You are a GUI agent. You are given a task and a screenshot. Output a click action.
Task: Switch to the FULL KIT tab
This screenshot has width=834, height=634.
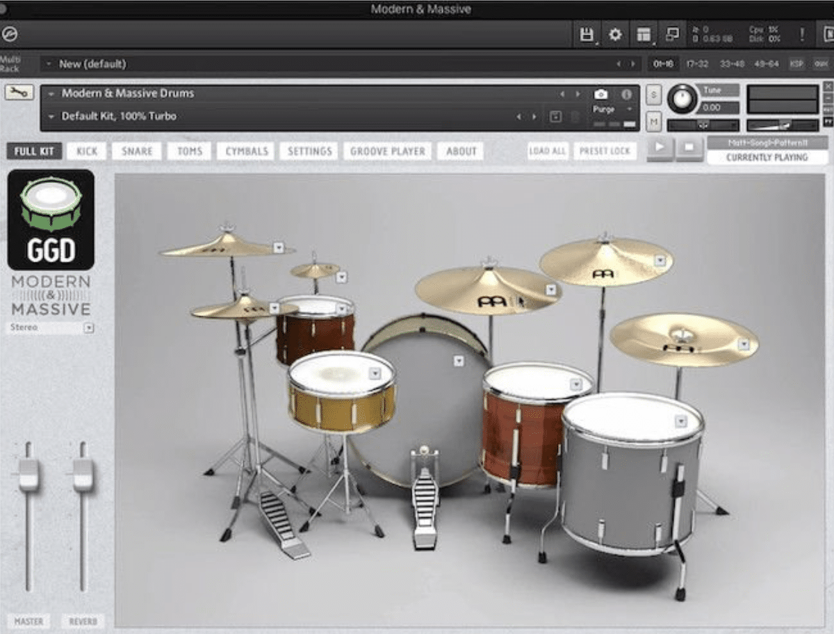point(35,151)
